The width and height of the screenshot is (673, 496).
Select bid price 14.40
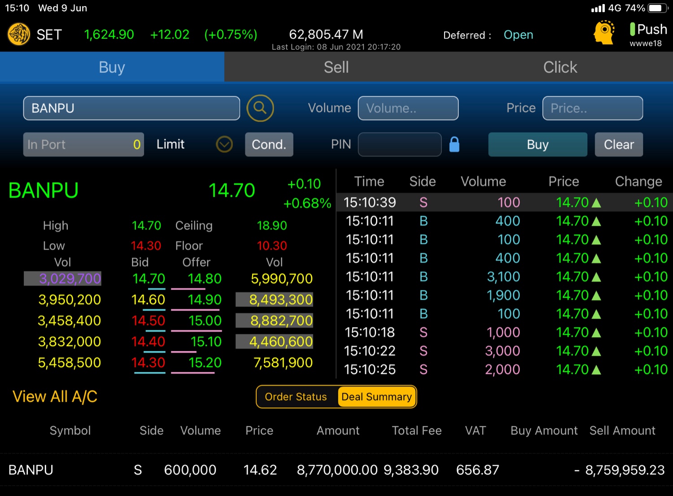[x=149, y=342]
